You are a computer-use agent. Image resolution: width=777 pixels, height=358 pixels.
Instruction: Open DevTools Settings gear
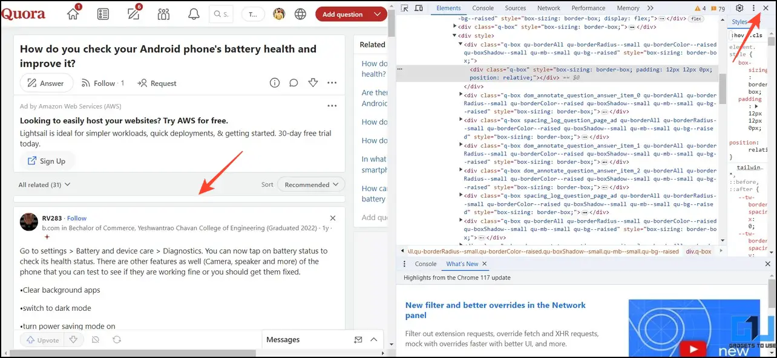(739, 8)
